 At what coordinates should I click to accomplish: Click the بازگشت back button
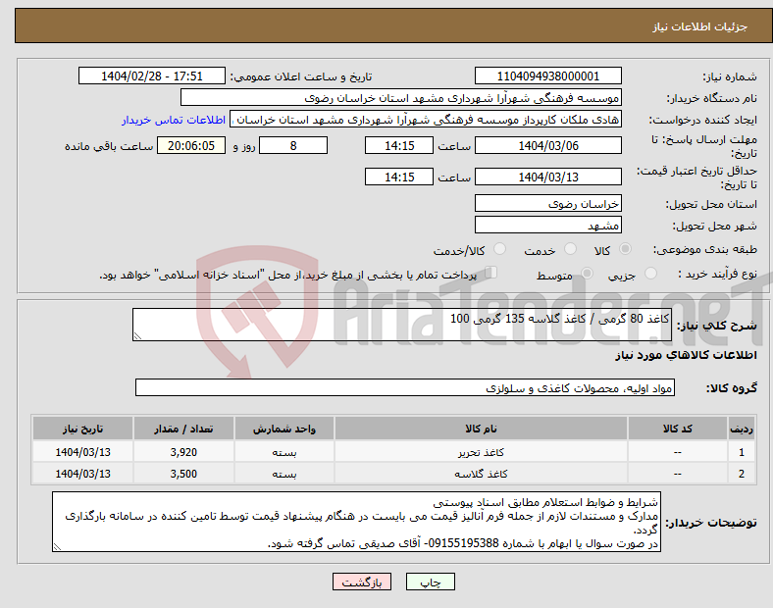point(362,582)
